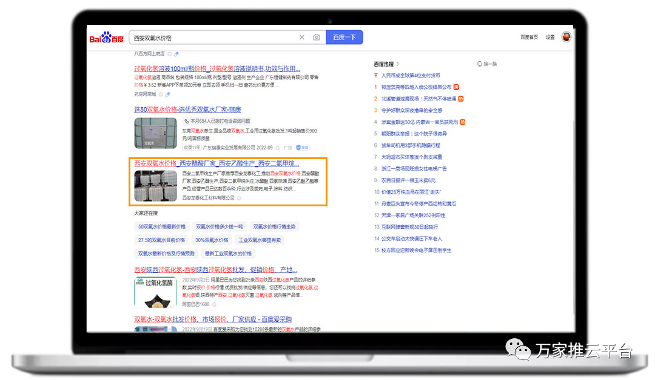Viewport: 655px width, 380px height.
Task: Click the phone consultation icon under 琪康 result
Action: tap(187, 121)
